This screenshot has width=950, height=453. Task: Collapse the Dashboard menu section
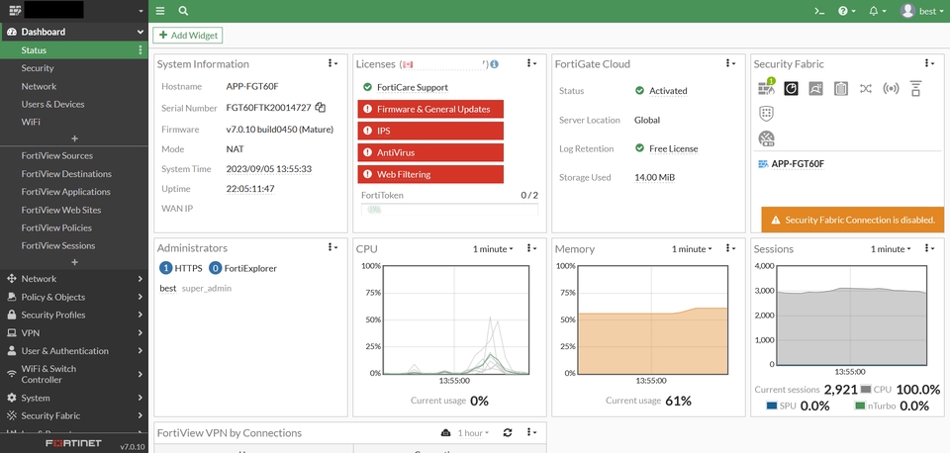tap(74, 32)
